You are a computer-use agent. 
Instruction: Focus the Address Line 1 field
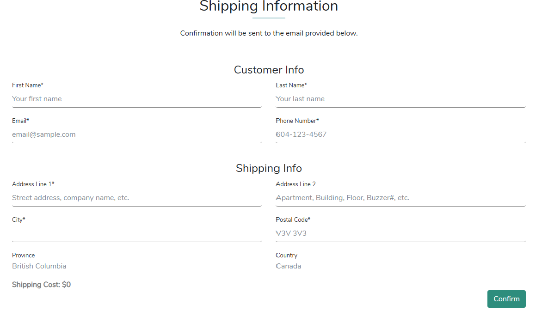click(x=137, y=198)
